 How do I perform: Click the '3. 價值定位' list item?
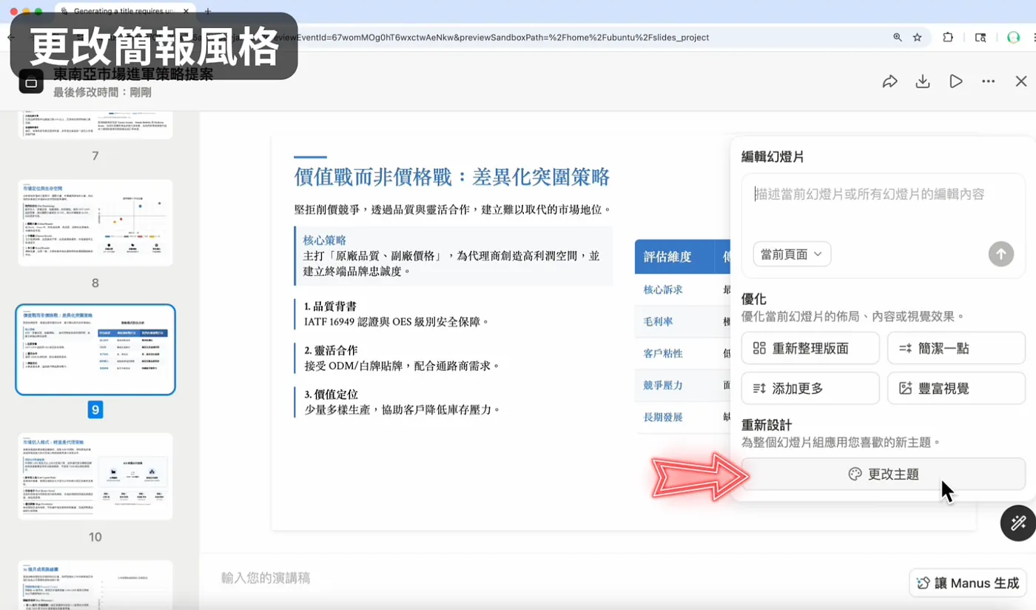(x=331, y=394)
